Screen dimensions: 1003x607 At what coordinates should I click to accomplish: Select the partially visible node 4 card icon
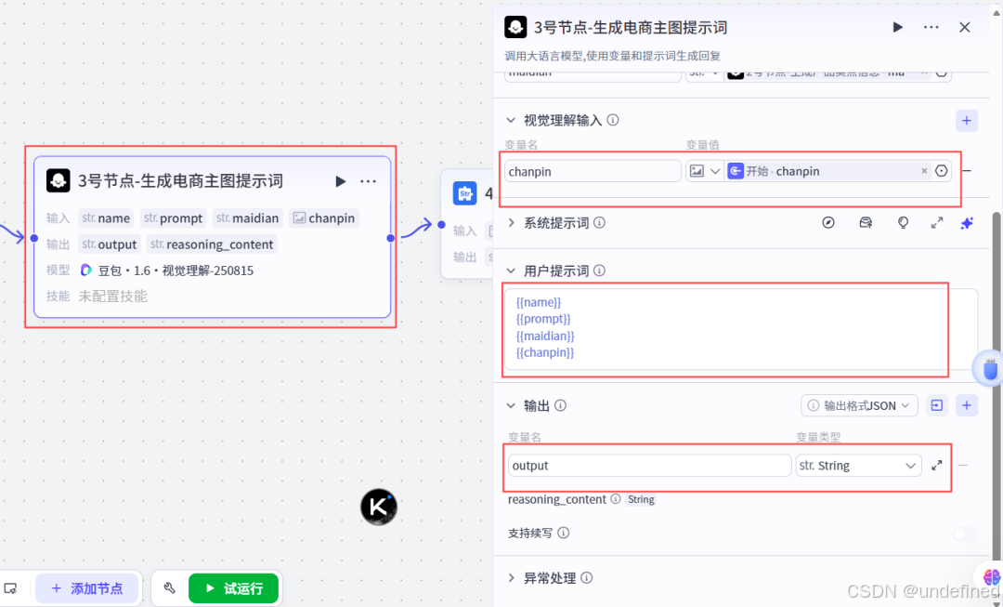pos(465,192)
